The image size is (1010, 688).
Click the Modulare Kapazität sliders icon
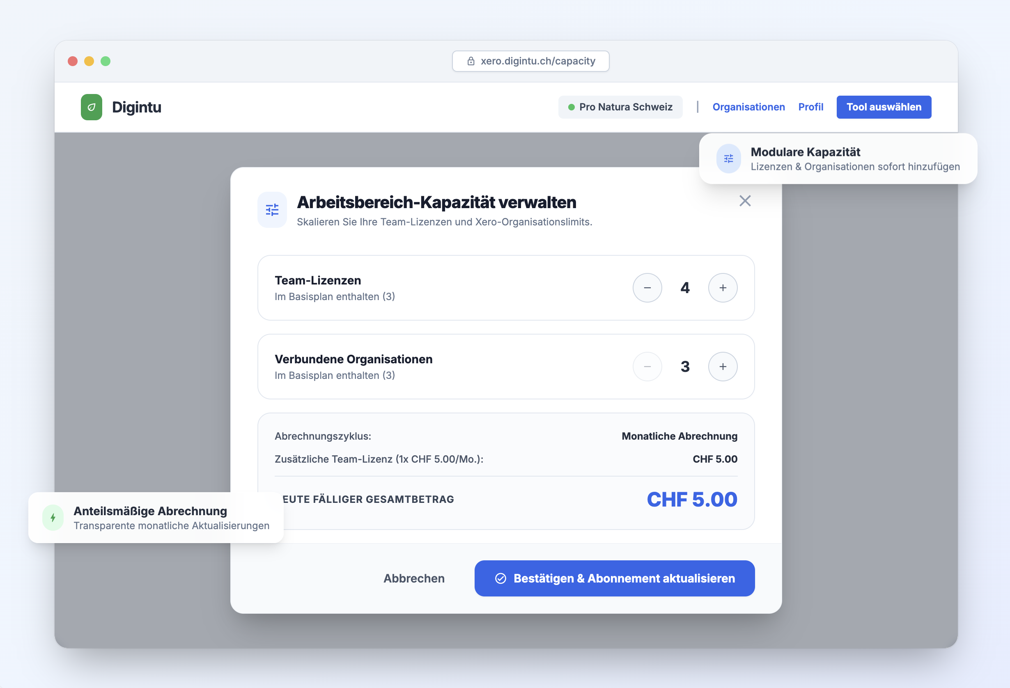click(728, 158)
